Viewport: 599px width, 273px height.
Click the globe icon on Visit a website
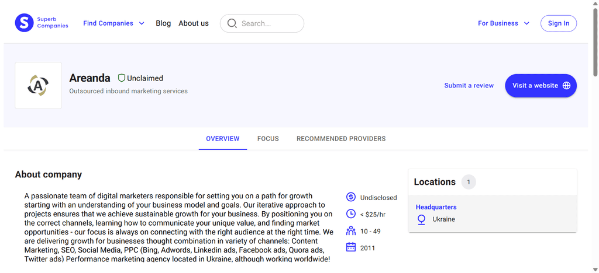point(567,86)
